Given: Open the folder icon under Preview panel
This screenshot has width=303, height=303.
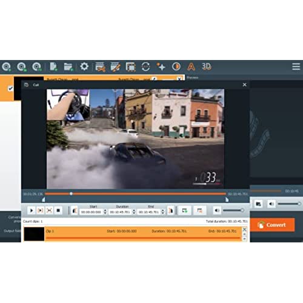Looking at the screenshot, I should click(258, 204).
